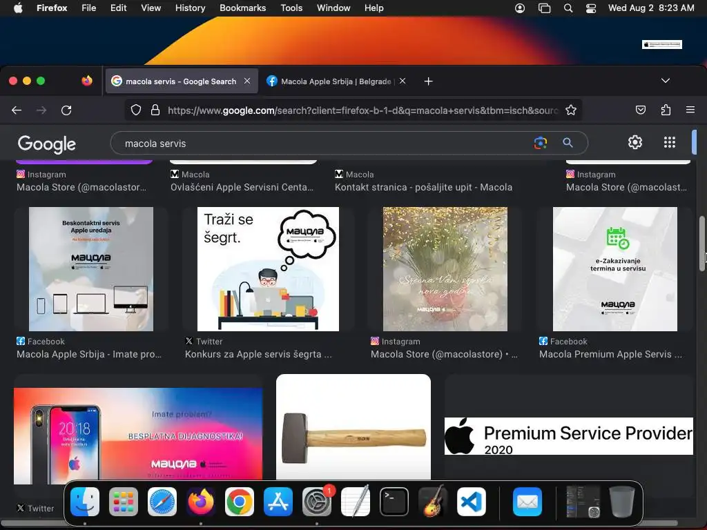
Task: Switch to Macola Apple Srbija Facebook tab
Action: click(336, 81)
